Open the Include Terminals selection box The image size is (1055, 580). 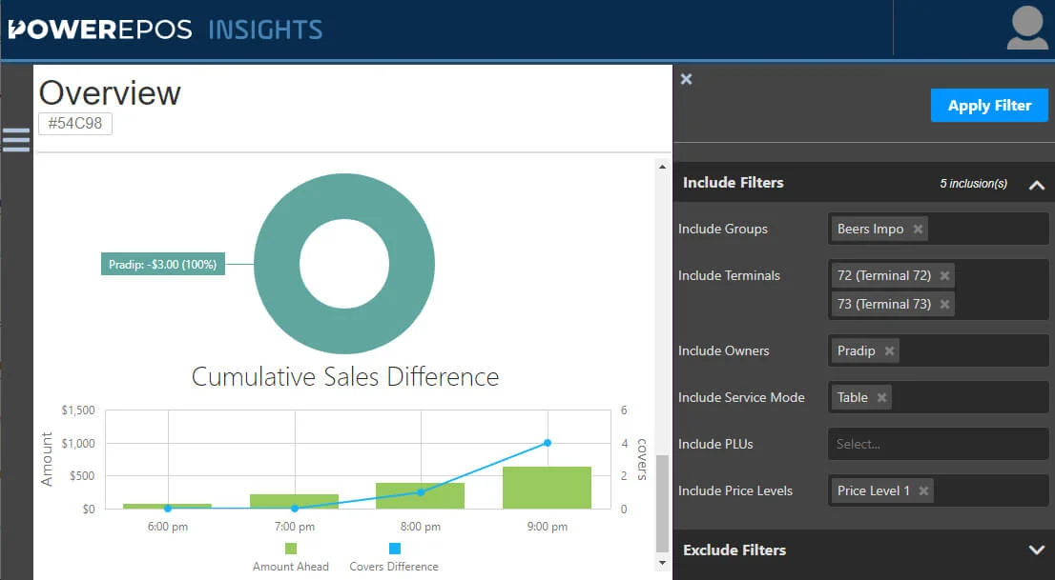click(x=938, y=290)
